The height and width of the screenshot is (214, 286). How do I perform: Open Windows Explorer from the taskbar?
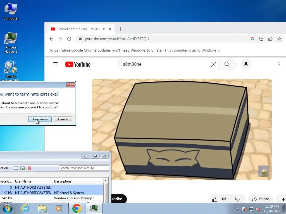click(42, 208)
